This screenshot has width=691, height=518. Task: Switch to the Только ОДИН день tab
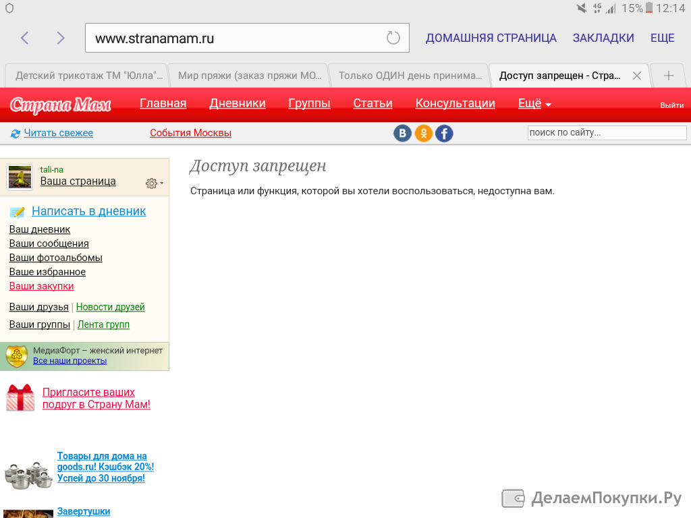(x=410, y=76)
